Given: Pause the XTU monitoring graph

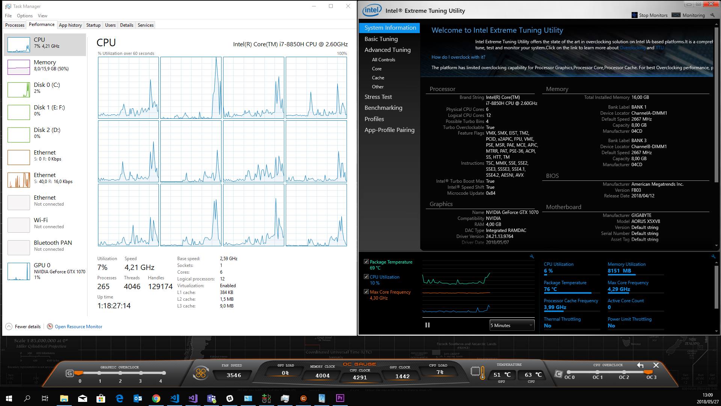Looking at the screenshot, I should [427, 325].
